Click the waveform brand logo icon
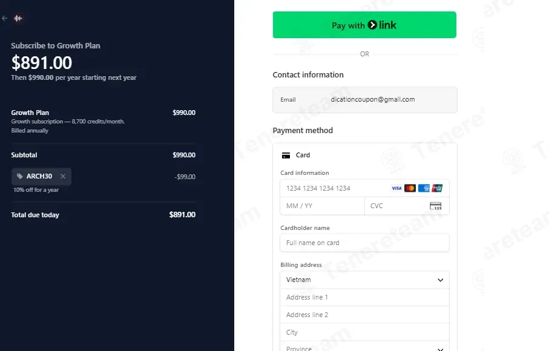The height and width of the screenshot is (351, 549). click(x=18, y=18)
